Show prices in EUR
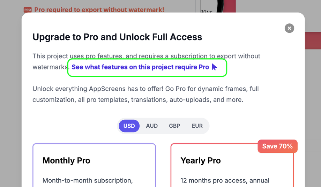321x187 pixels. point(197,126)
